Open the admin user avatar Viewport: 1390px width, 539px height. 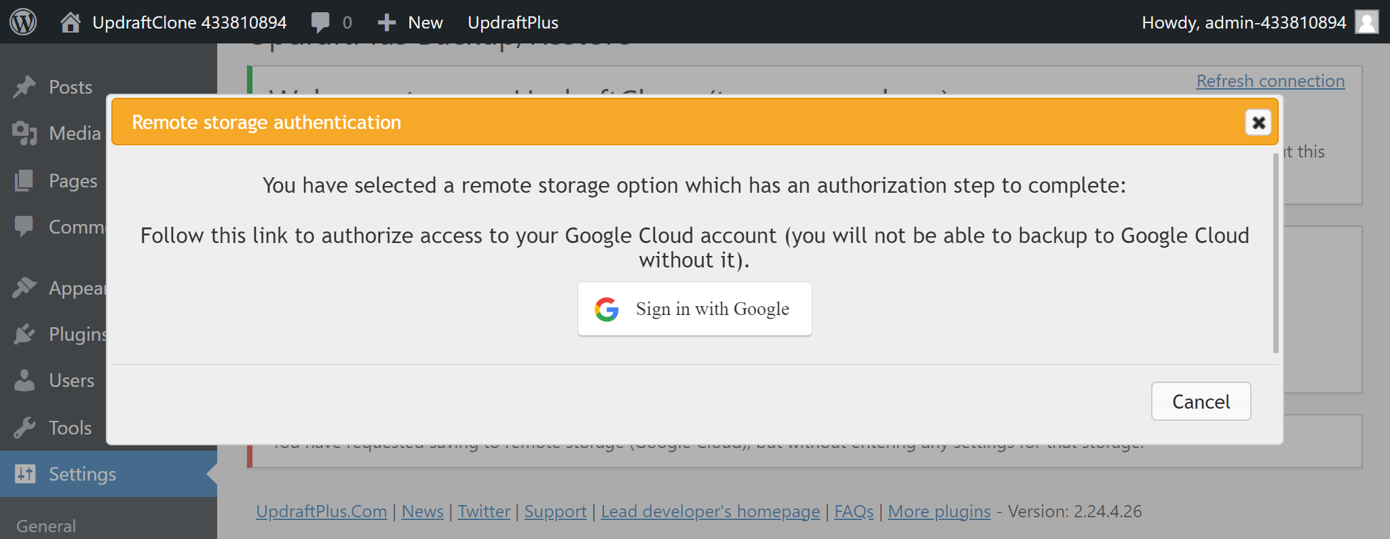[1366, 22]
